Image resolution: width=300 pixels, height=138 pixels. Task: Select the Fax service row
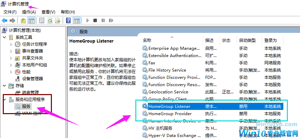(212, 63)
